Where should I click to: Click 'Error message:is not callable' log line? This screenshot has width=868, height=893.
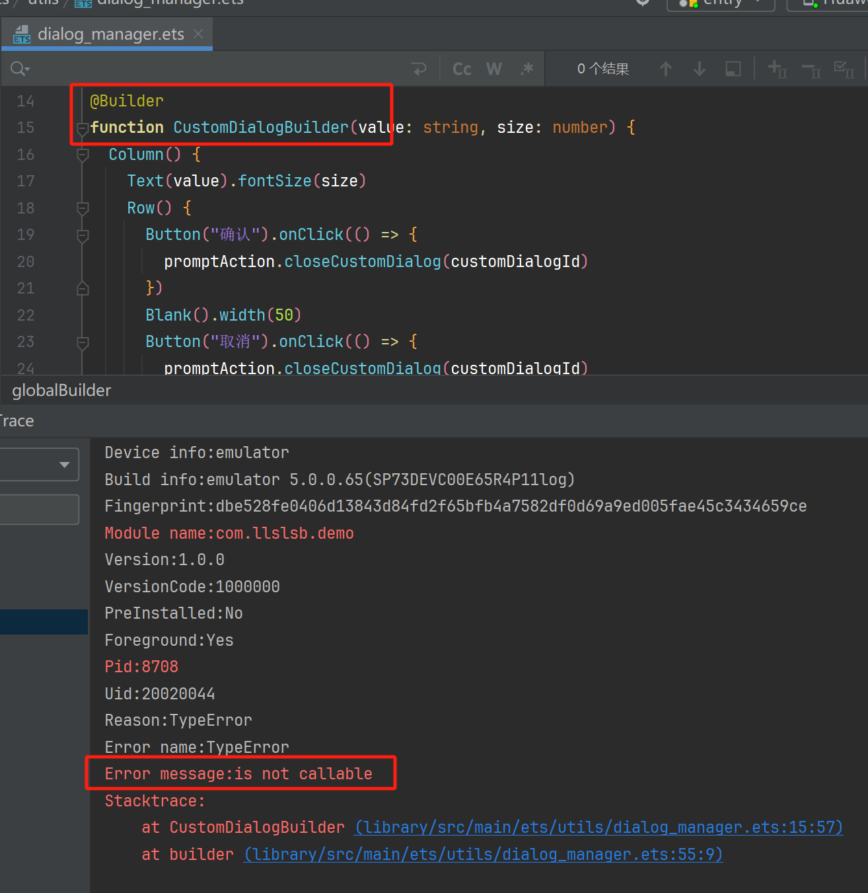tap(238, 774)
